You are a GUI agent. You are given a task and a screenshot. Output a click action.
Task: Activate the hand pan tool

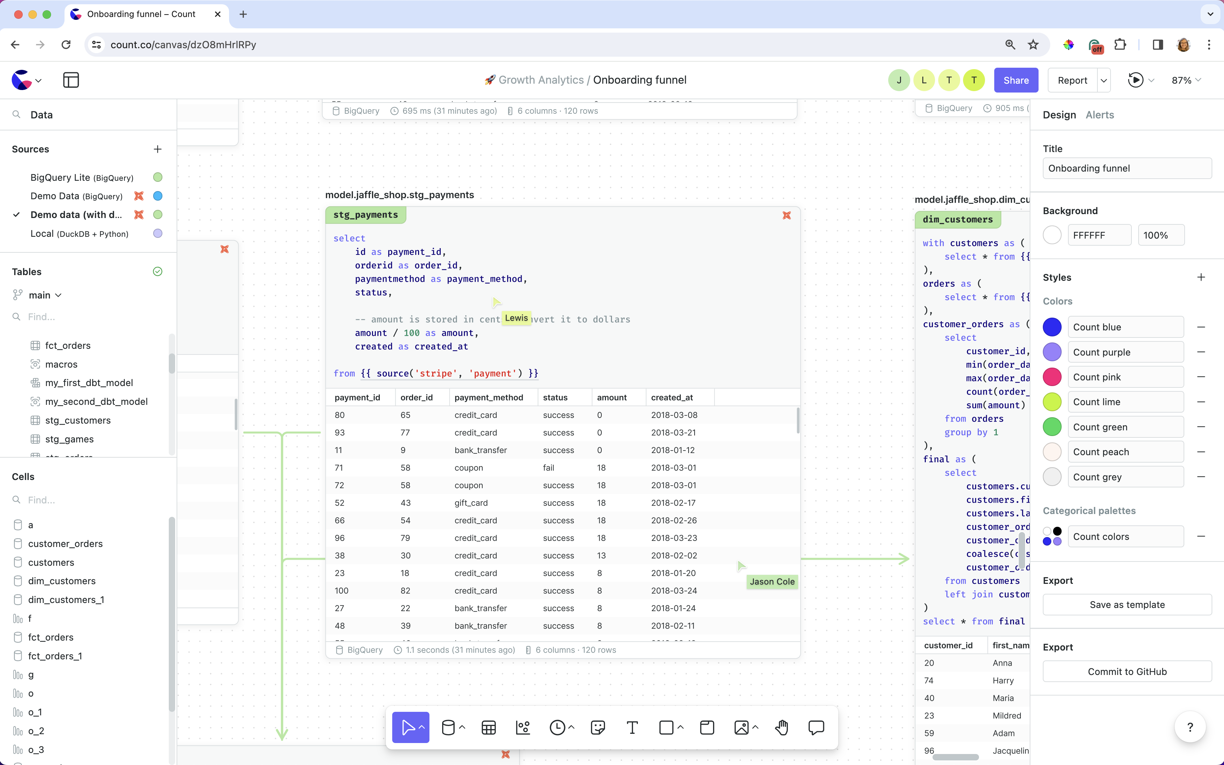click(x=782, y=727)
